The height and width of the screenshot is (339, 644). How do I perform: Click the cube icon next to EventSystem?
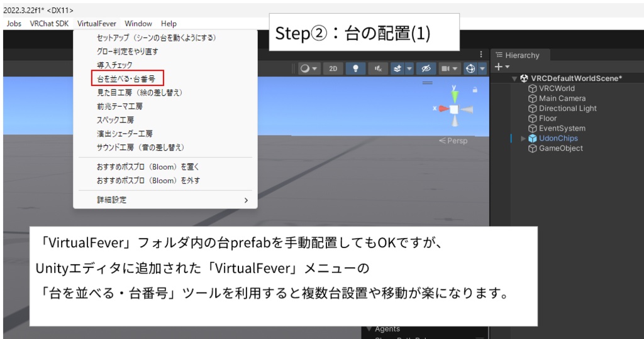coord(532,128)
